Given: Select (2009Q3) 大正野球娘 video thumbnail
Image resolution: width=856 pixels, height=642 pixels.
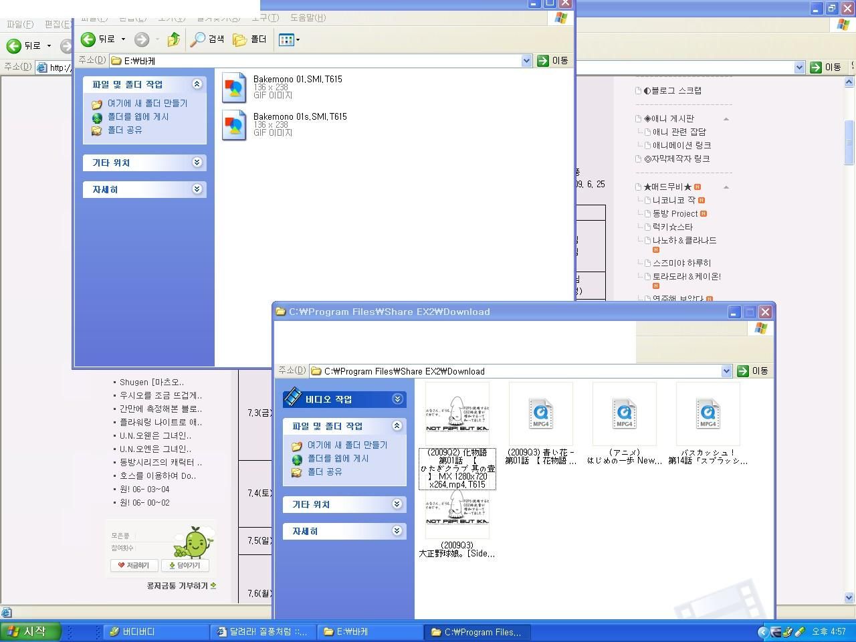Looking at the screenshot, I should pos(457,514).
